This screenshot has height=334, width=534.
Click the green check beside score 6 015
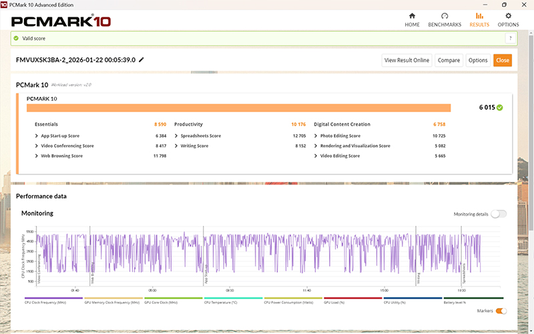(x=500, y=108)
